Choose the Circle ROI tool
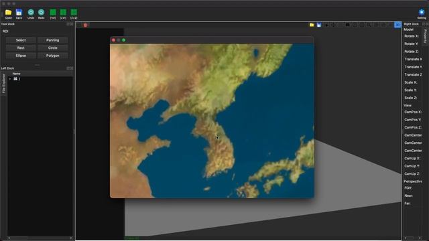Viewport: 429px width, 241px height. click(52, 48)
